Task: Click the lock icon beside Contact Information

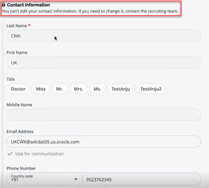Action: 4,5
